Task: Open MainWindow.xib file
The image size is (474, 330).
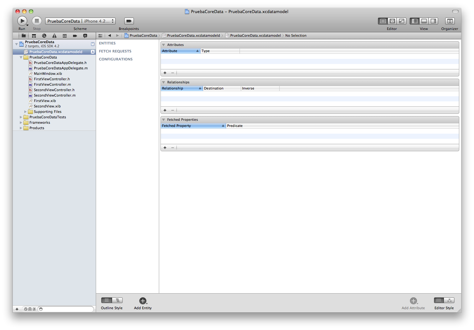Action: [x=48, y=74]
